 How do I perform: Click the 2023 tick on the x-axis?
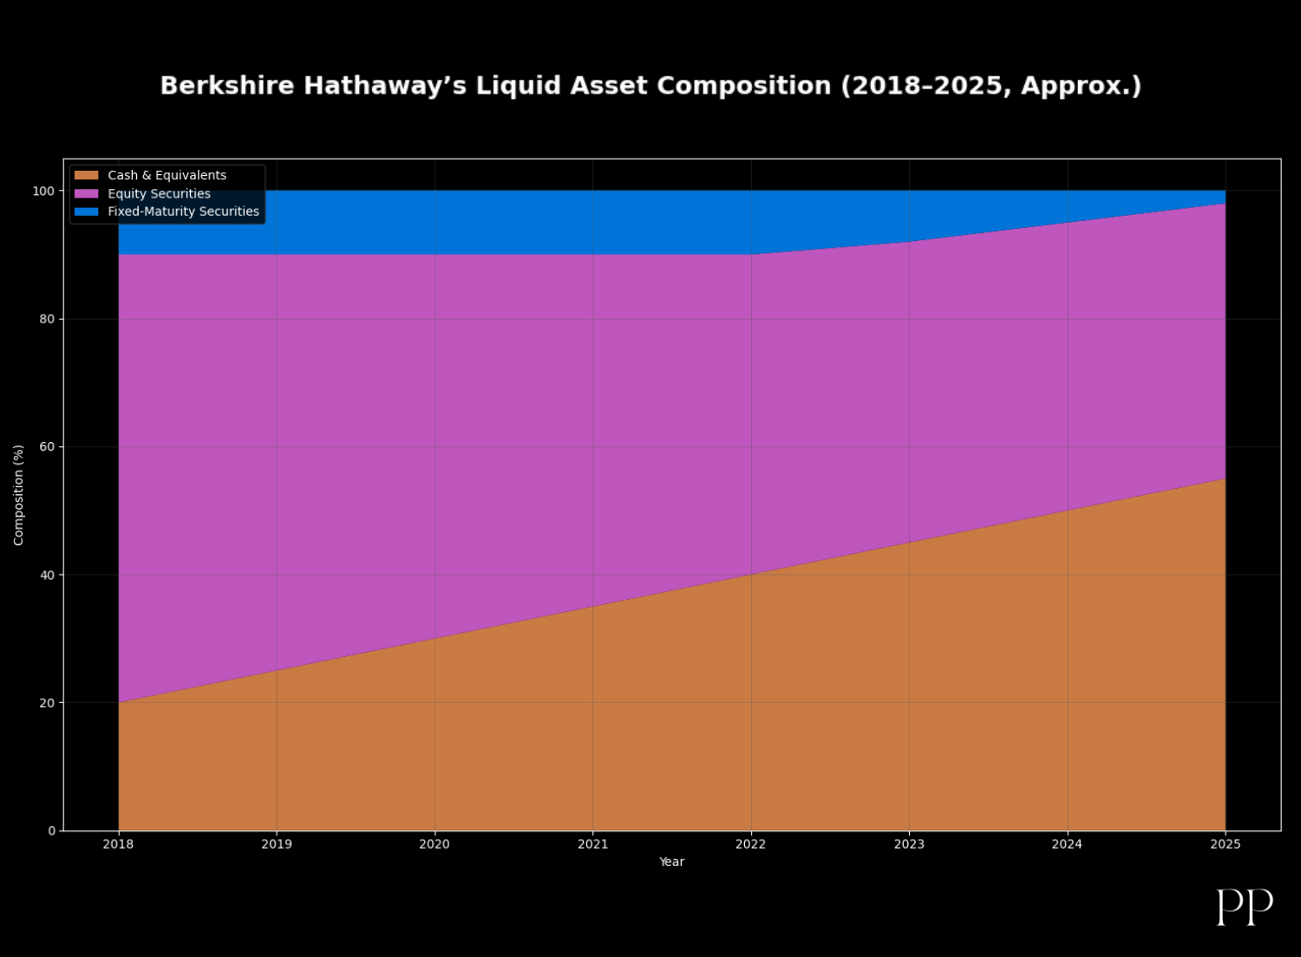point(909,844)
